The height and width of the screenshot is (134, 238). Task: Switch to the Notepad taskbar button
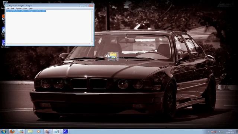tap(57, 131)
